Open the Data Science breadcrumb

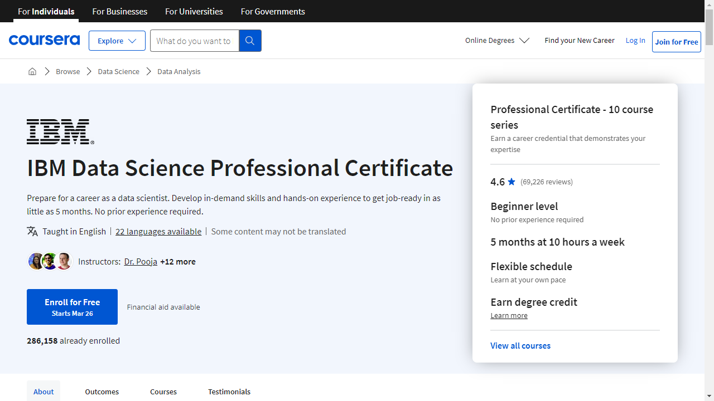[119, 71]
